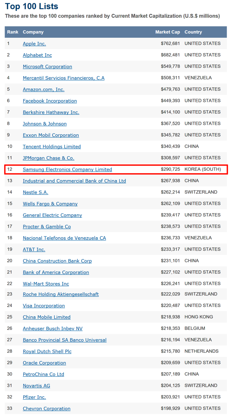Open the Chevron Corporation link
This screenshot has width=232, height=415.
coord(46,409)
